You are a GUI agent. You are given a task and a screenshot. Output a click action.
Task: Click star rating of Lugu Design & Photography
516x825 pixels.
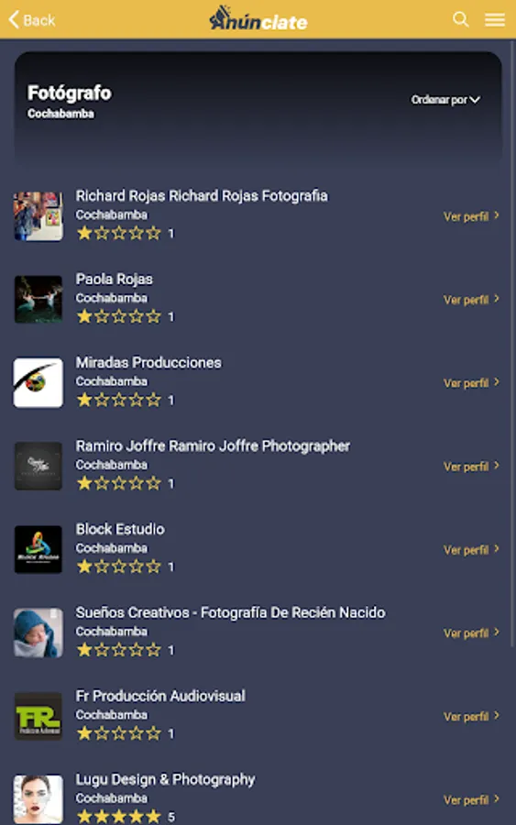(119, 816)
